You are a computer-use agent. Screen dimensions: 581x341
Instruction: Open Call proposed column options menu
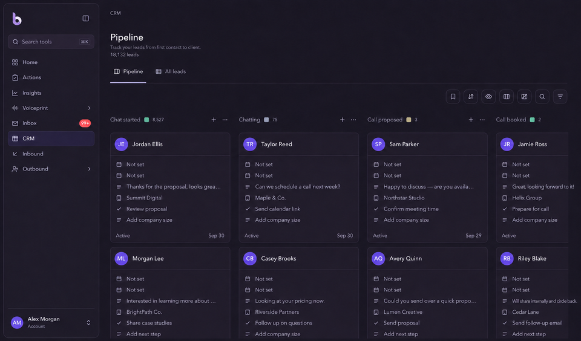point(482,120)
